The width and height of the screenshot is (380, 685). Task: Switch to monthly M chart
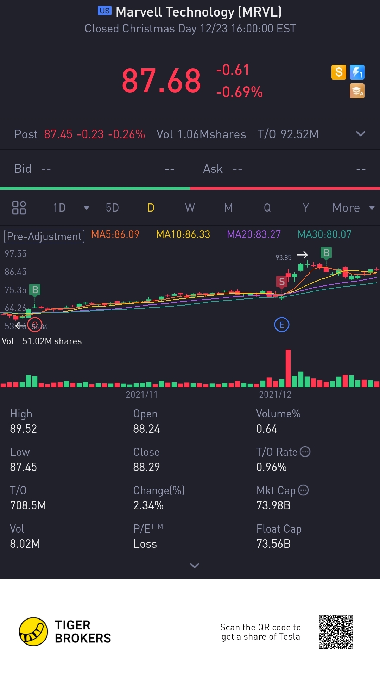[228, 208]
